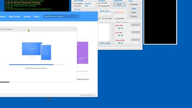Image resolution: width=192 pixels, height=108 pixels.
Task: Open the HiSuite hamburger menu icon
Action: tap(84, 14)
